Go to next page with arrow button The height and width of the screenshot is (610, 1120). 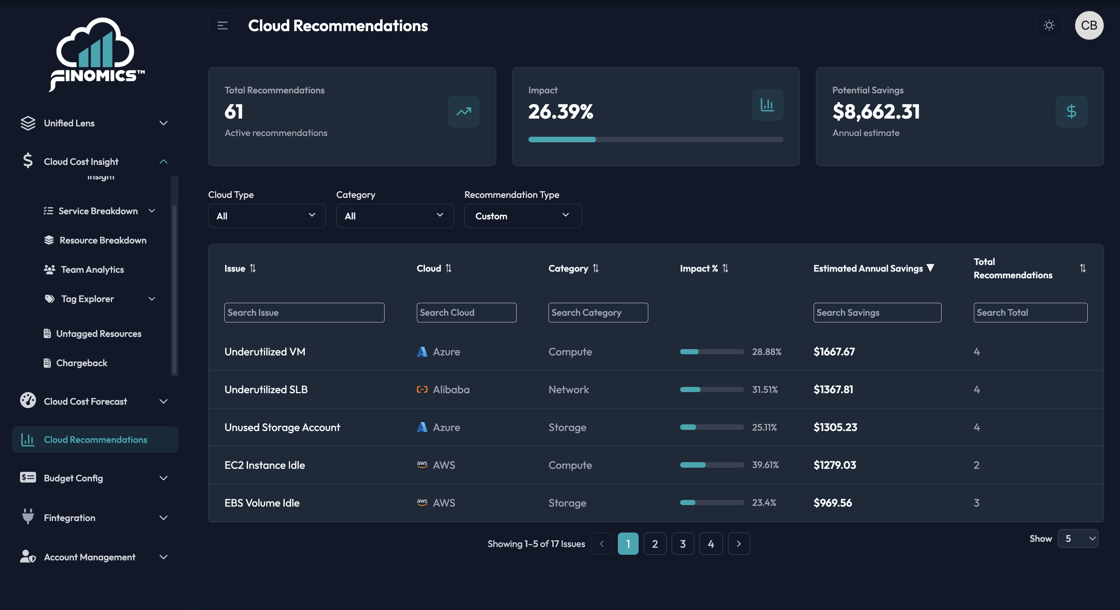coord(739,544)
